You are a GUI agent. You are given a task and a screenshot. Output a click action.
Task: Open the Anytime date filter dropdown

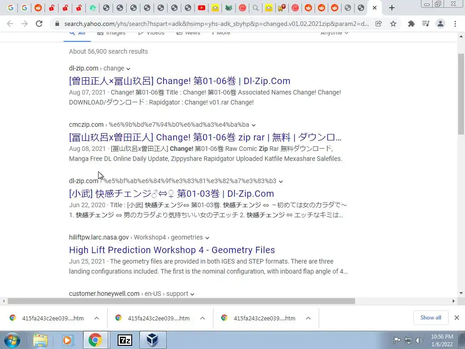334,33
